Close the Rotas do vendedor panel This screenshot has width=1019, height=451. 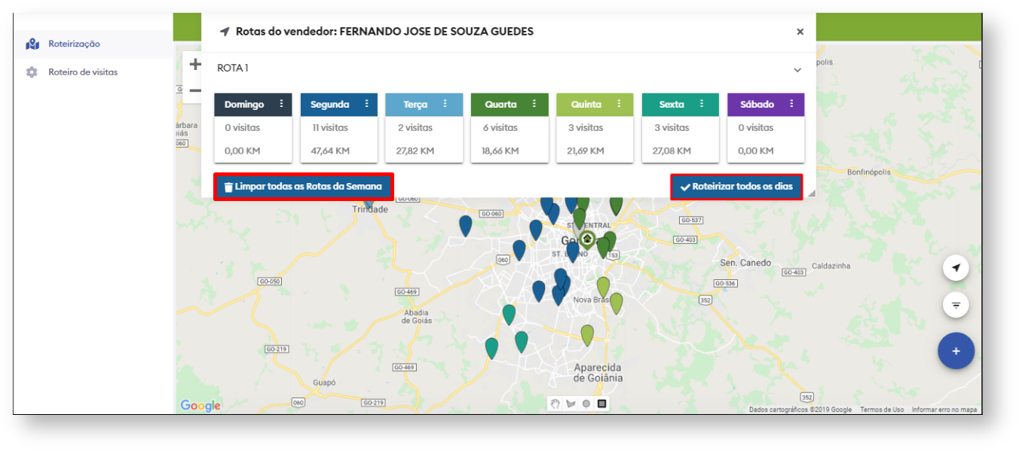800,32
